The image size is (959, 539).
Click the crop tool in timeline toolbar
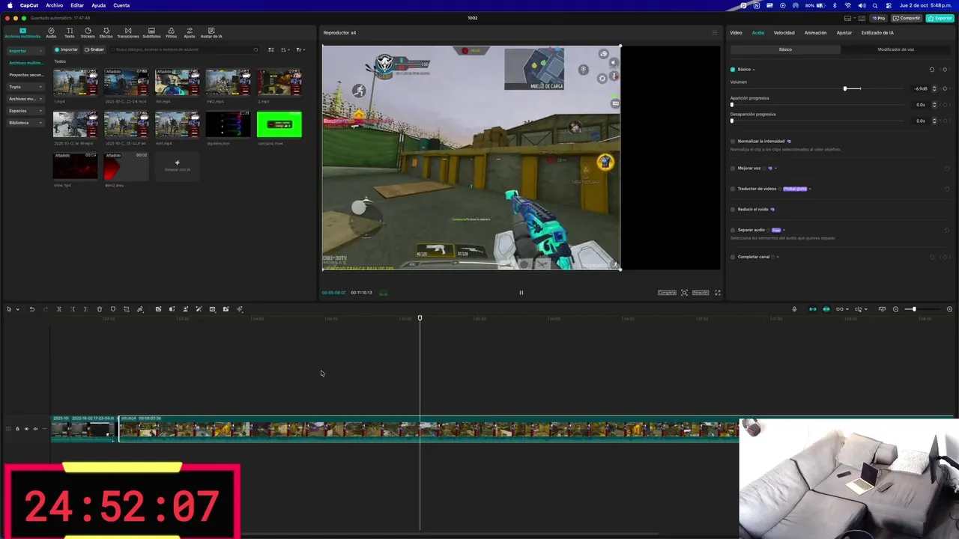[x=127, y=309]
